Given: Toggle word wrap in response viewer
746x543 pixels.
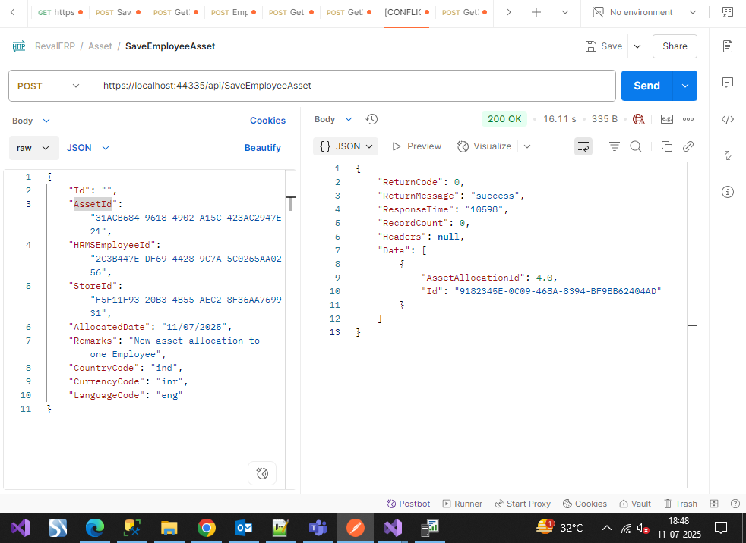Looking at the screenshot, I should tap(583, 146).
